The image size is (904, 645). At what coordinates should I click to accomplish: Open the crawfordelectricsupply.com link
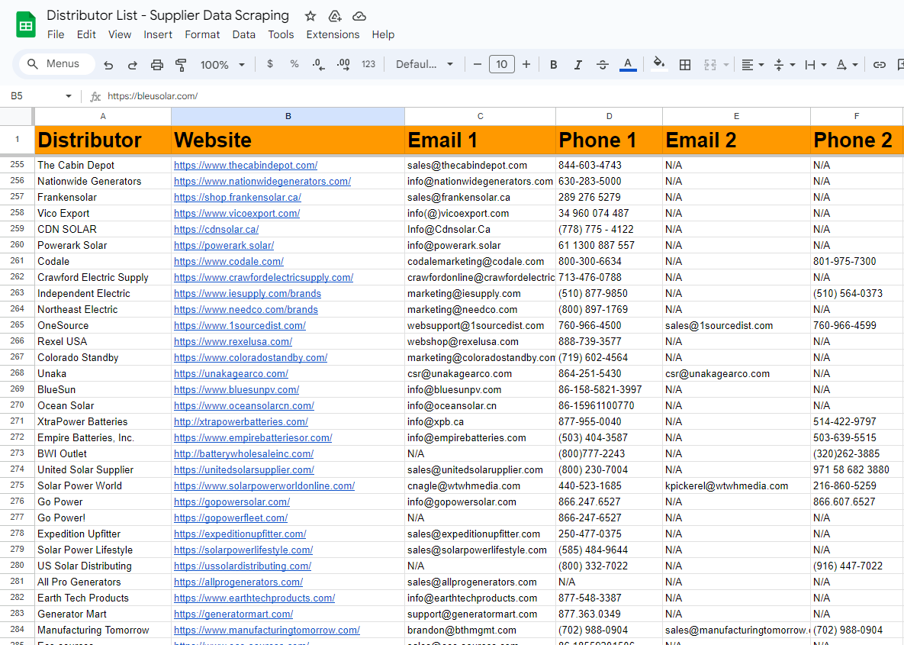click(x=263, y=278)
